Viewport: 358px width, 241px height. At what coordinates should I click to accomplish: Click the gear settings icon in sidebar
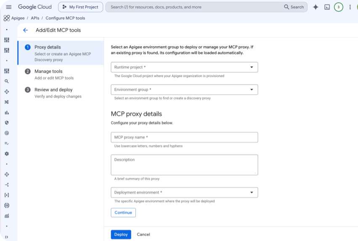point(7,154)
